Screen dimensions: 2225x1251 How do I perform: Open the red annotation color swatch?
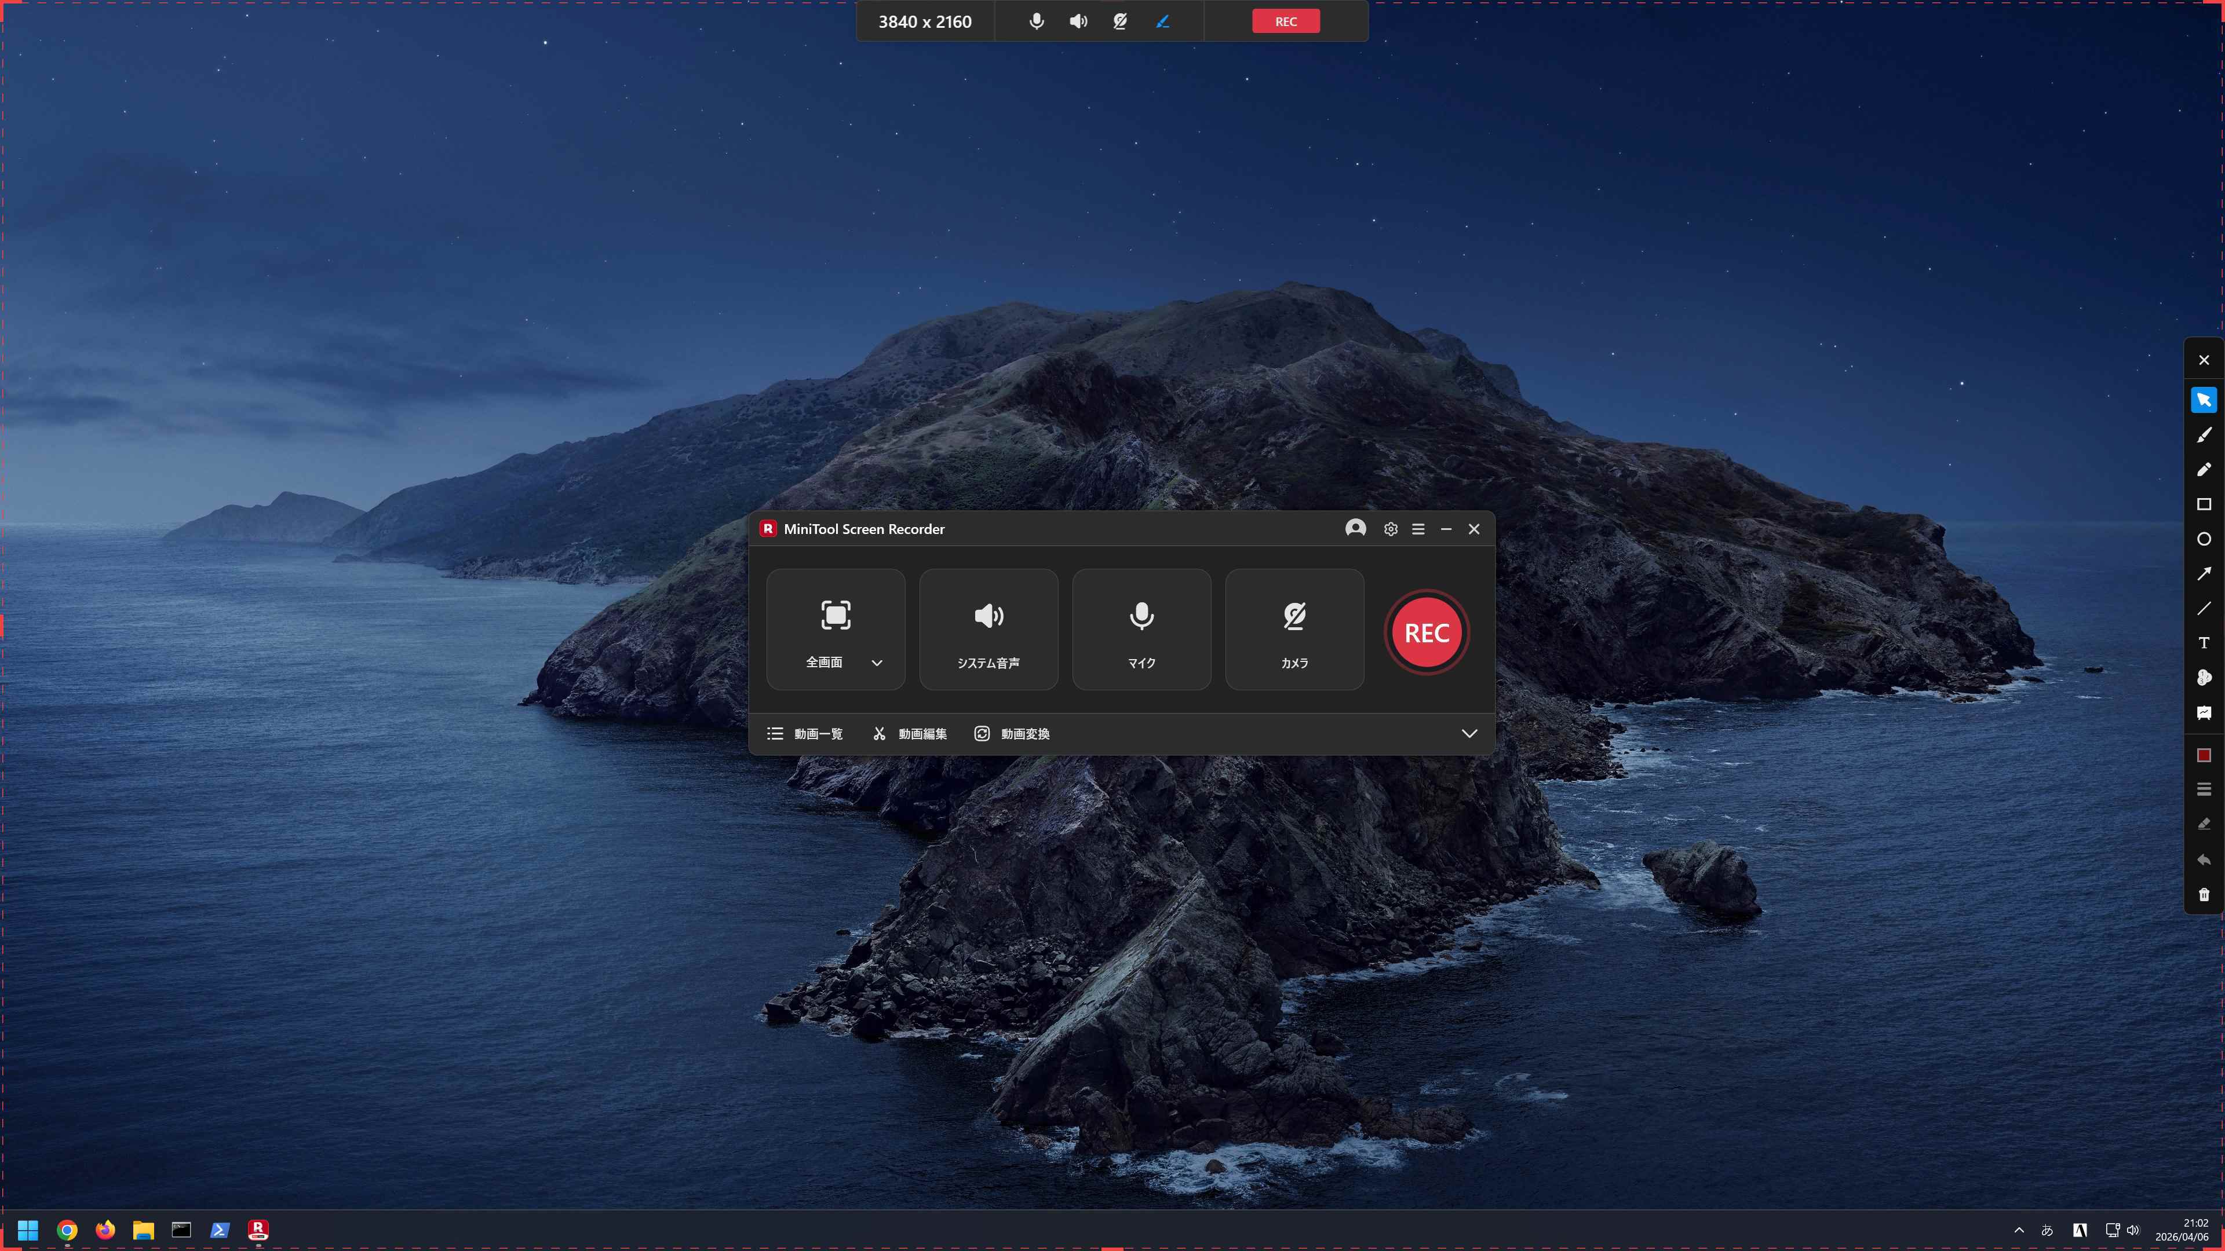click(2204, 755)
